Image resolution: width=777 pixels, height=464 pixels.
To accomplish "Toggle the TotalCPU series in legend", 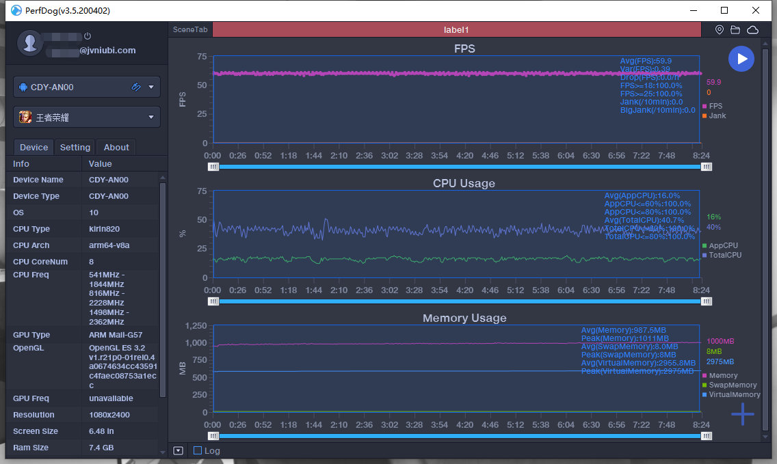I will coord(724,256).
